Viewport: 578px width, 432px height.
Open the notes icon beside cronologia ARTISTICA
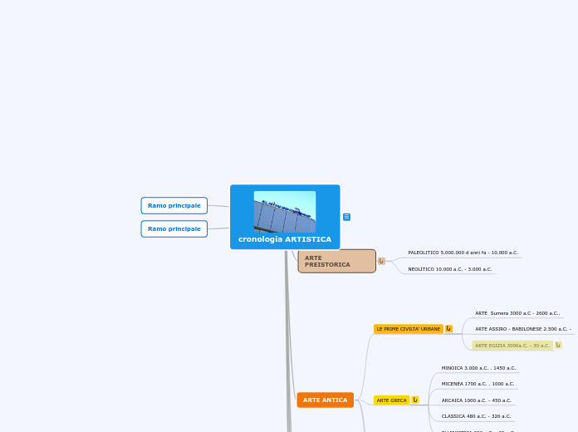(346, 217)
